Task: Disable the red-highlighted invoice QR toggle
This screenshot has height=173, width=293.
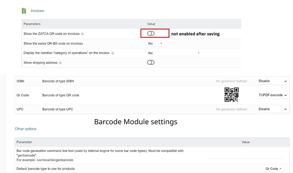Action: (151, 33)
